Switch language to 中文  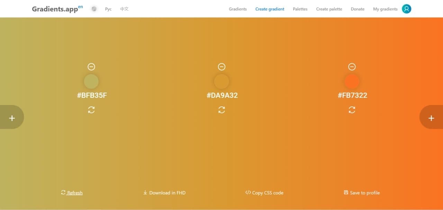click(124, 9)
